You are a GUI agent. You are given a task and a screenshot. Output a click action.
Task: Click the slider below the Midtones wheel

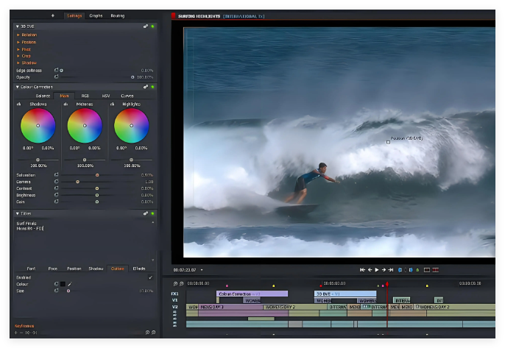point(85,160)
